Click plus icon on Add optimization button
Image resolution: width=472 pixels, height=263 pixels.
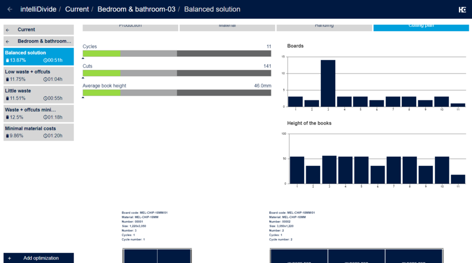[9, 258]
